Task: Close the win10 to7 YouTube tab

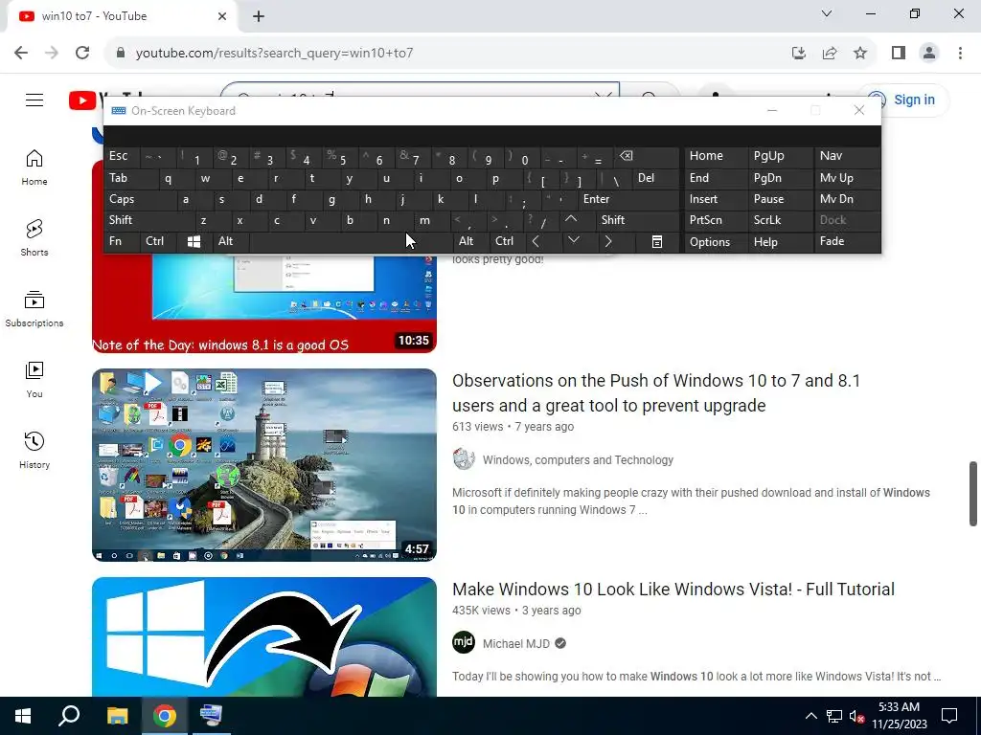Action: click(222, 16)
